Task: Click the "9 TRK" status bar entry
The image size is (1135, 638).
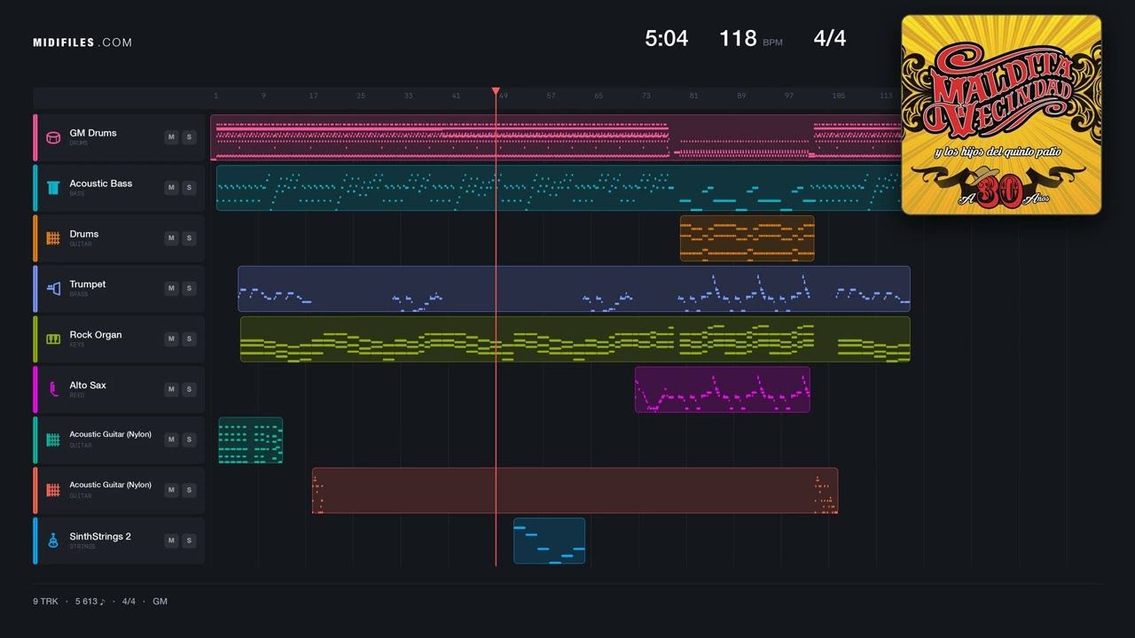Action: pyautogui.click(x=46, y=602)
